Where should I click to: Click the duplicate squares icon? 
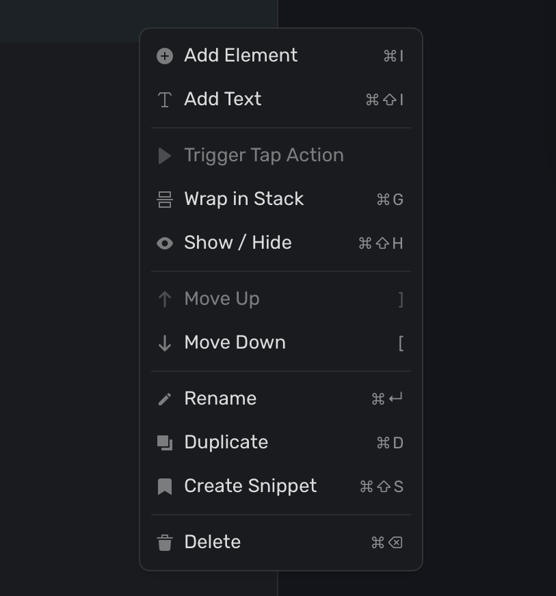[165, 443]
